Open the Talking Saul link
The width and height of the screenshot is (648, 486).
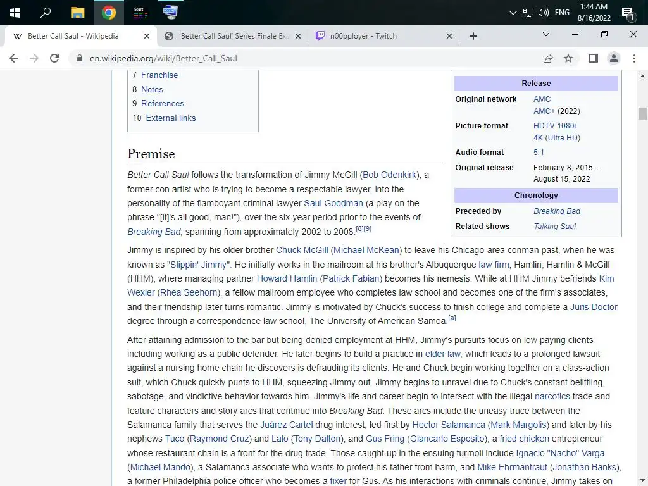pyautogui.click(x=554, y=227)
